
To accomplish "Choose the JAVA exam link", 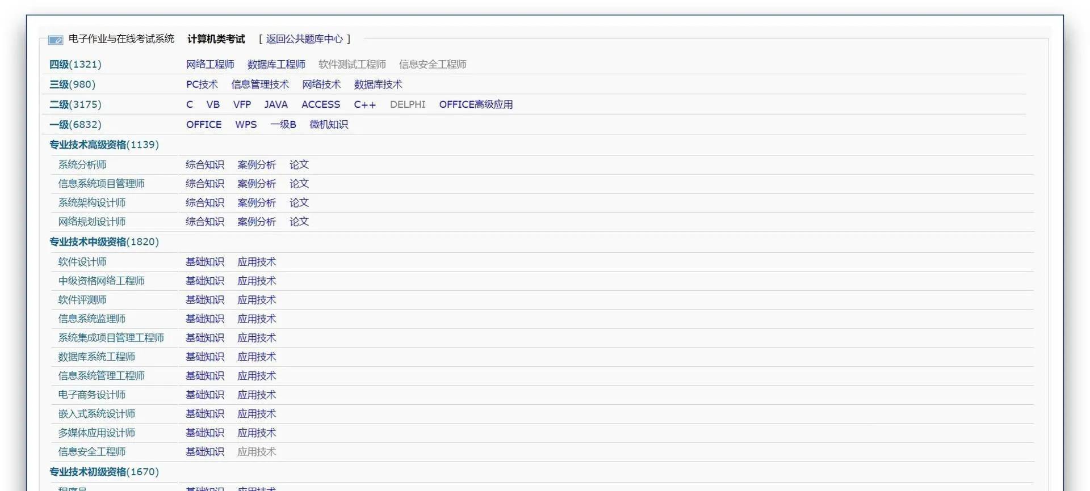I will point(276,104).
